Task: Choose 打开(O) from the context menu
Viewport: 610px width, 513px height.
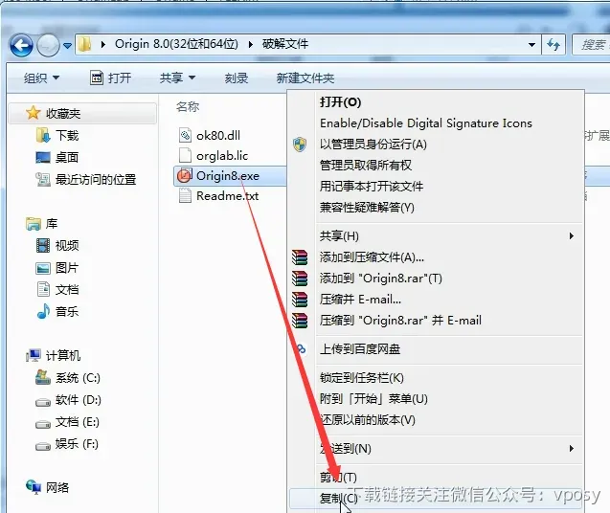Action: coord(436,102)
